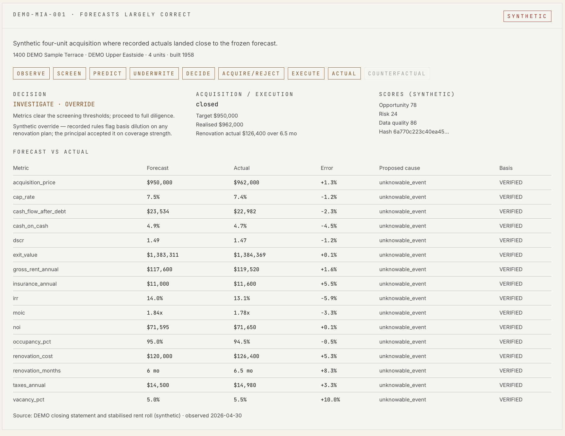Open the ACTUAL stage chip

[x=344, y=74]
